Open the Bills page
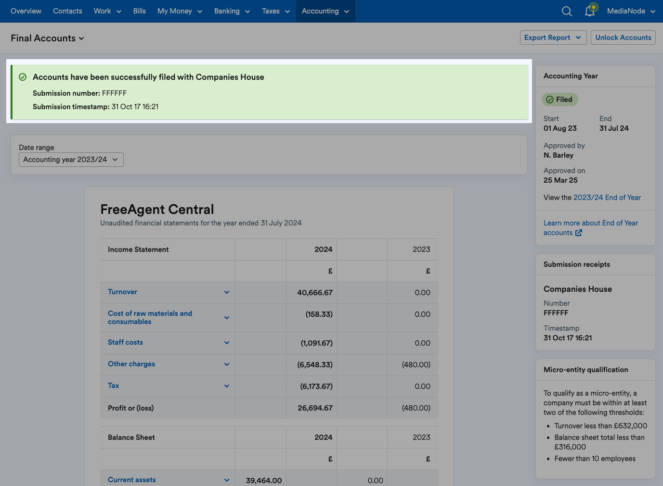Viewport: 663px width, 486px height. click(x=140, y=11)
